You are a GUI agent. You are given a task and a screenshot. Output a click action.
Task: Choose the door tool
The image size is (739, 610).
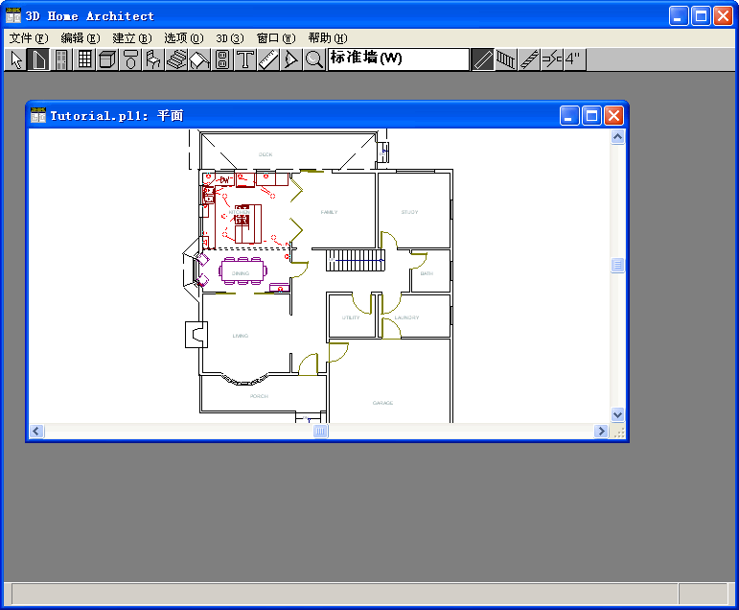click(61, 59)
